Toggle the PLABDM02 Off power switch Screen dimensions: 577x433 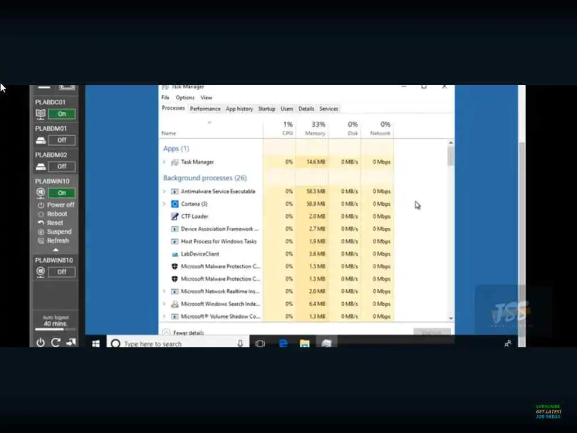(62, 167)
